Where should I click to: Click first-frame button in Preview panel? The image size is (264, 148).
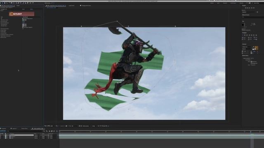click(x=246, y=8)
